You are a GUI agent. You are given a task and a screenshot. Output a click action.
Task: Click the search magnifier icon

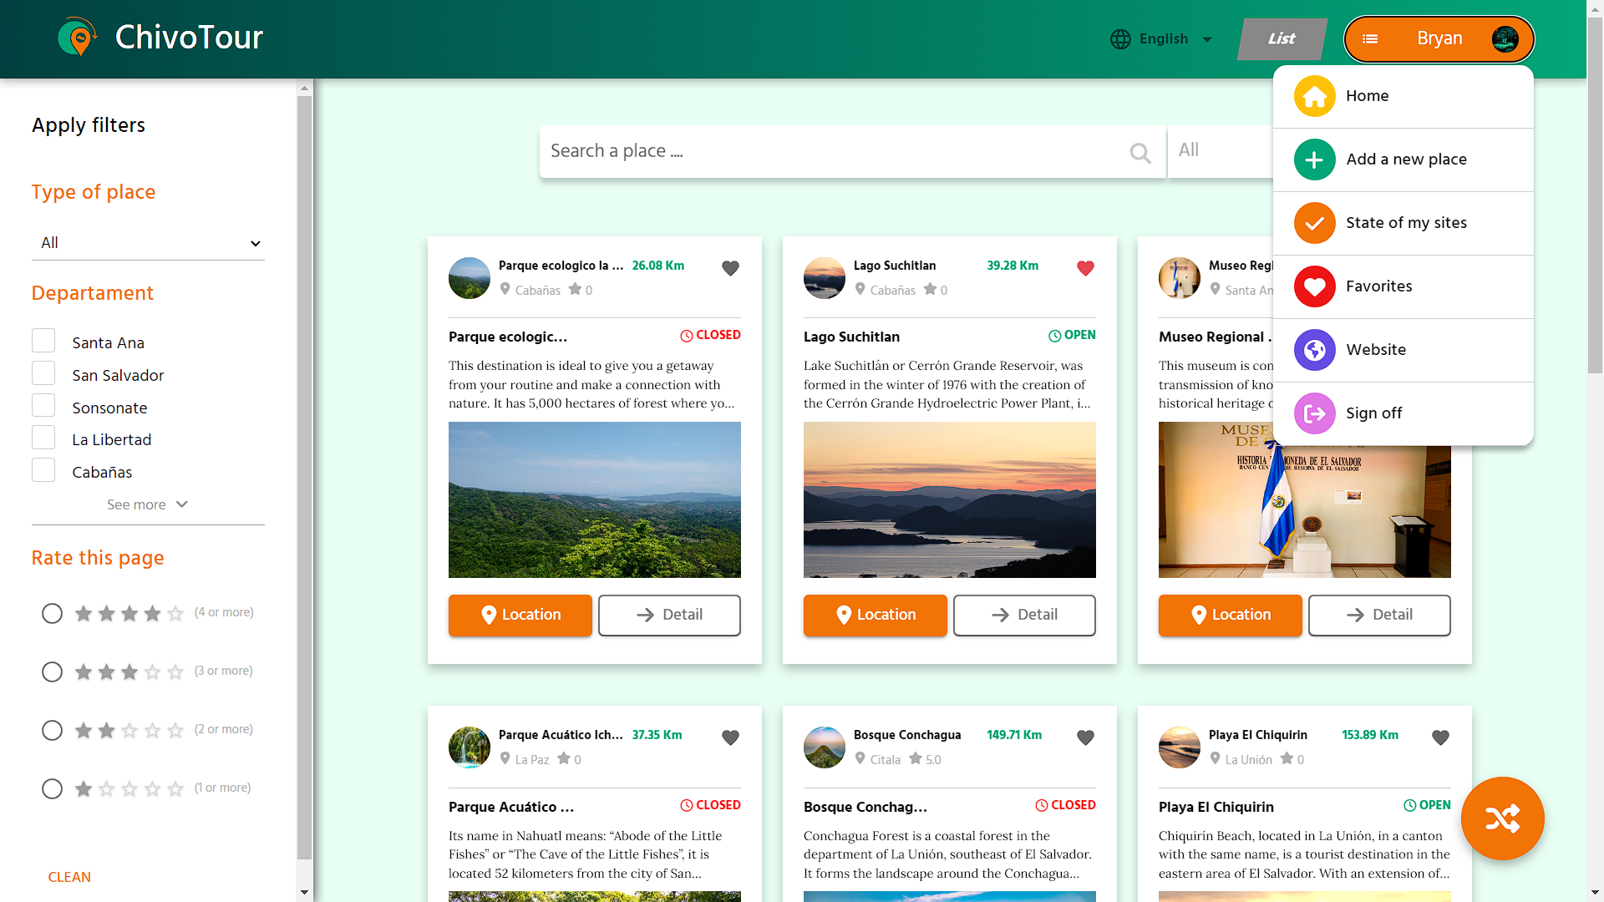[x=1140, y=153]
